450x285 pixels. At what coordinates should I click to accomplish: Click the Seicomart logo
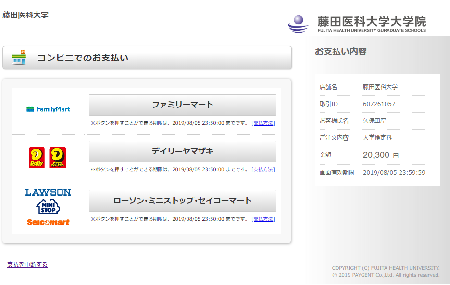(48, 222)
